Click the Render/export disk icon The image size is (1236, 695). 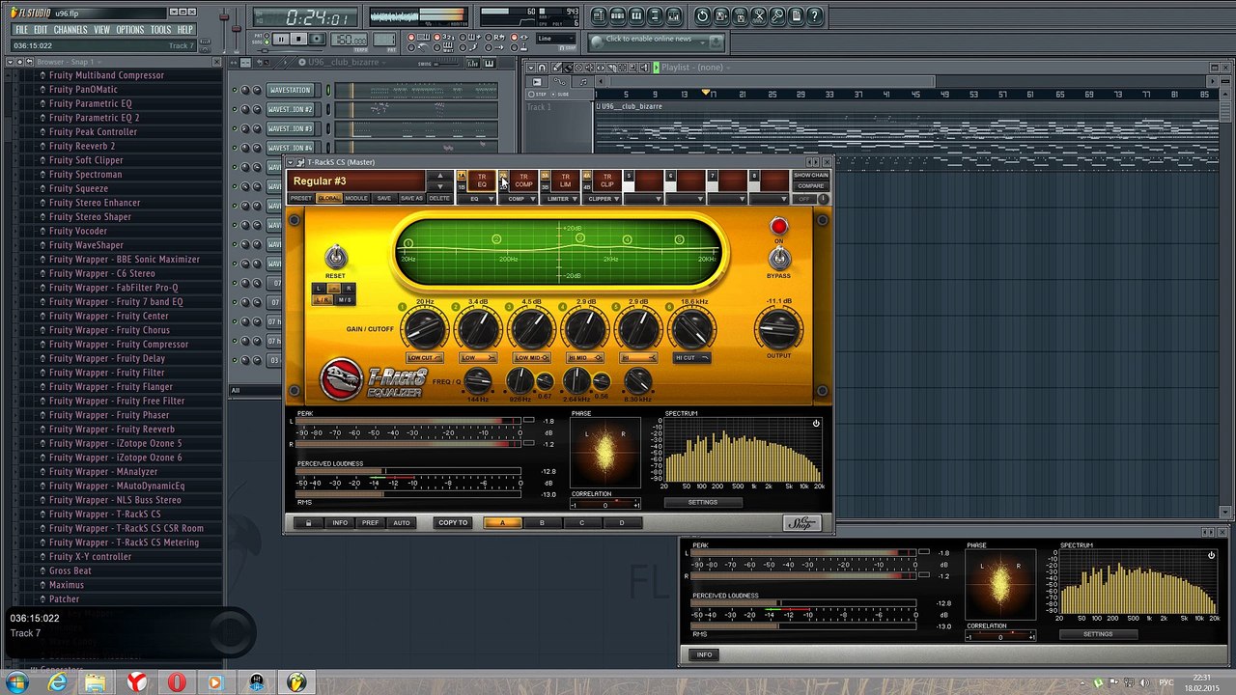[x=741, y=16]
